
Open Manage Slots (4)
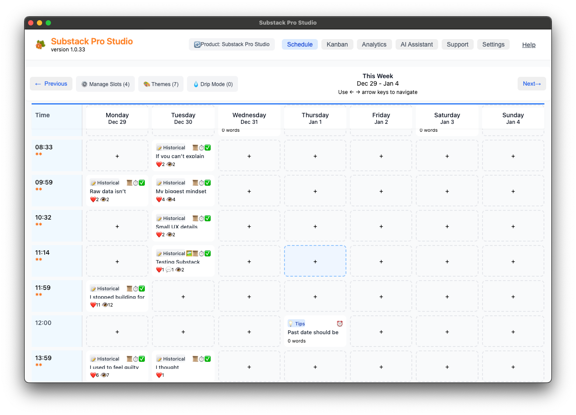[105, 84]
